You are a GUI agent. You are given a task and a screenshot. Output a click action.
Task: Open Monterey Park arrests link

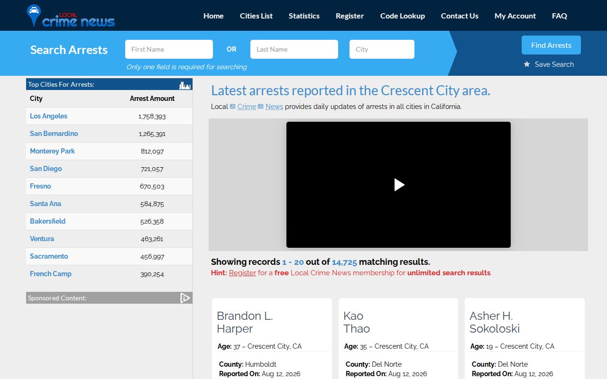[52, 151]
